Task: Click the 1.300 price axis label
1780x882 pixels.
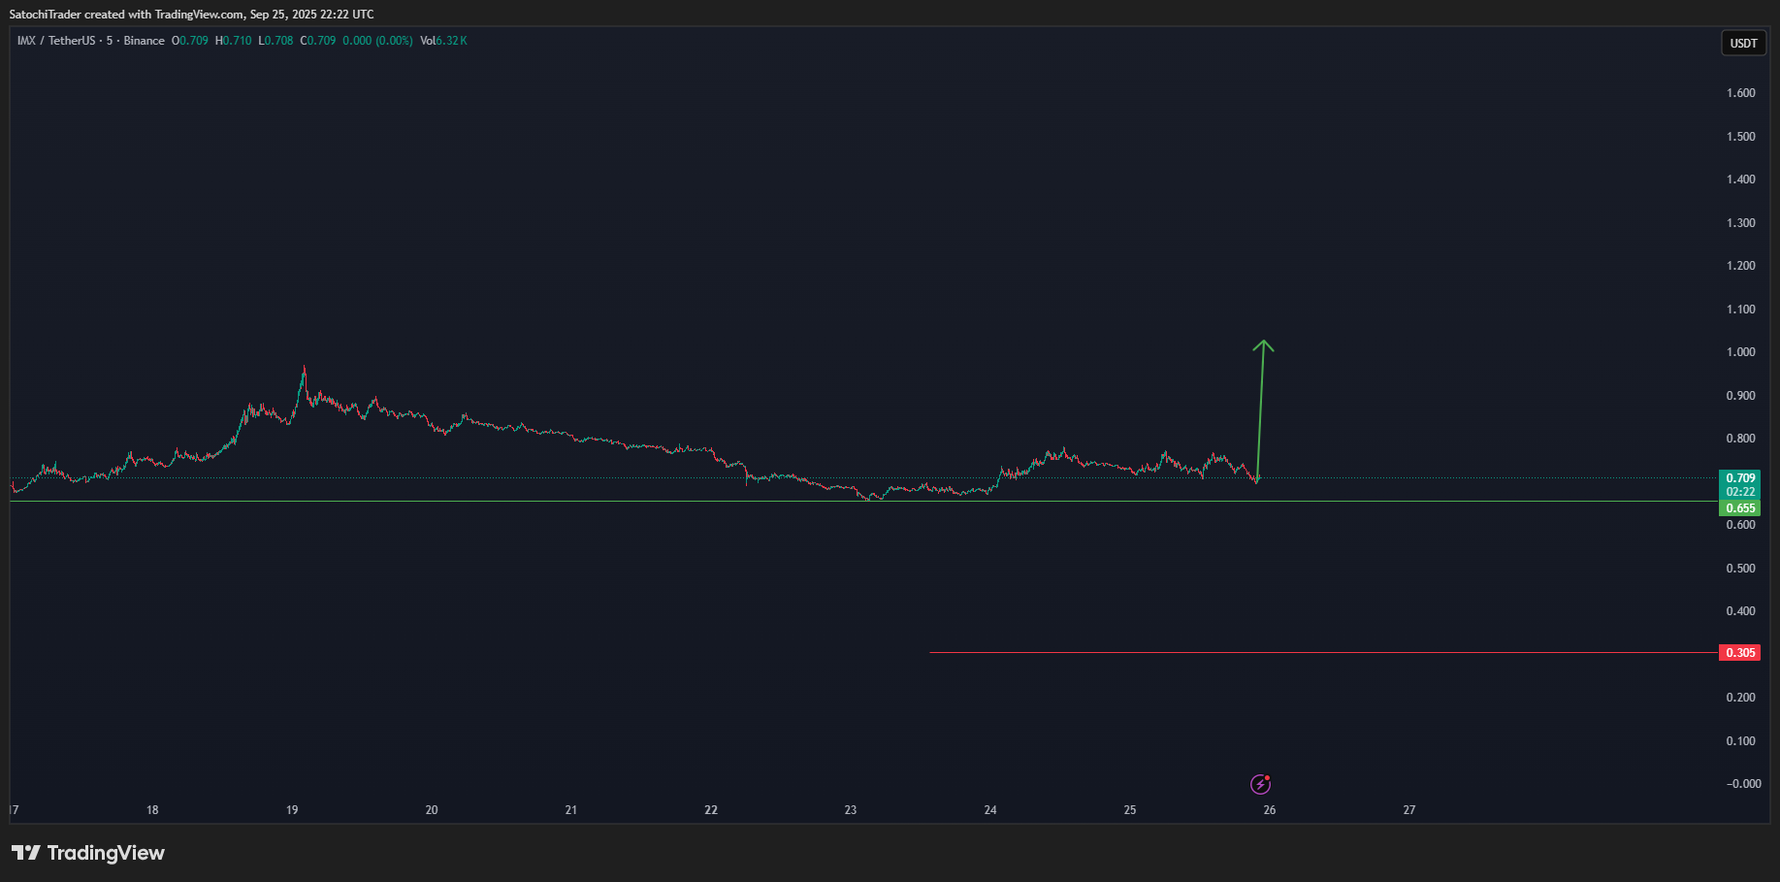Action: coord(1740,223)
